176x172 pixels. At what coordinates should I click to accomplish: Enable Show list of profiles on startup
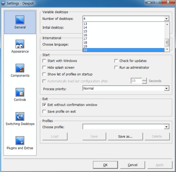tap(44, 74)
